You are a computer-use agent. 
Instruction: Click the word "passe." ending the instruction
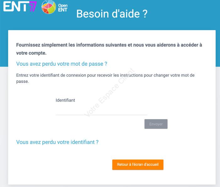[22, 82]
